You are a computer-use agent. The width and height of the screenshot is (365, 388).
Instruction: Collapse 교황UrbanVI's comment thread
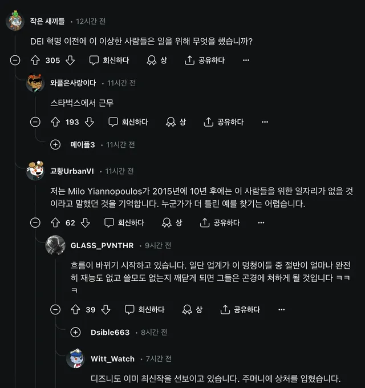coord(35,223)
